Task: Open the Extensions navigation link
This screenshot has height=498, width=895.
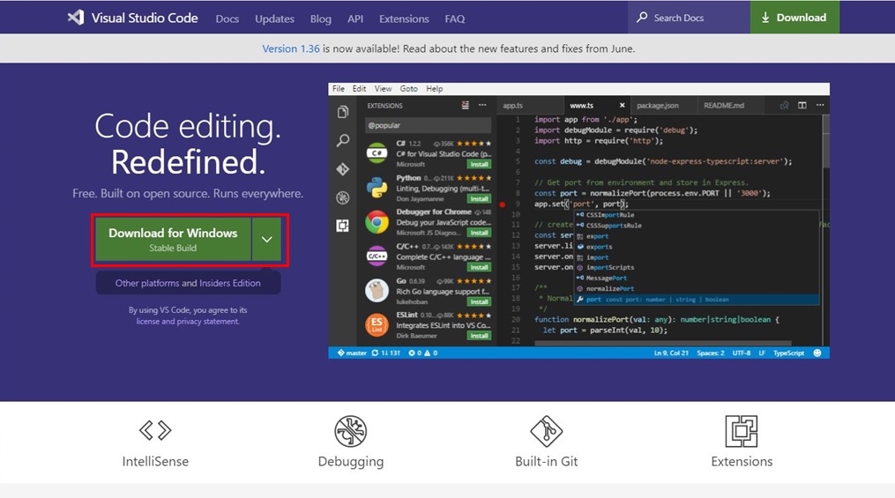Action: (403, 19)
